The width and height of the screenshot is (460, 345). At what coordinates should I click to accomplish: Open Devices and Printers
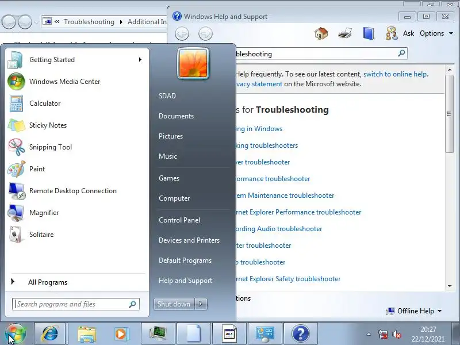[x=189, y=240]
